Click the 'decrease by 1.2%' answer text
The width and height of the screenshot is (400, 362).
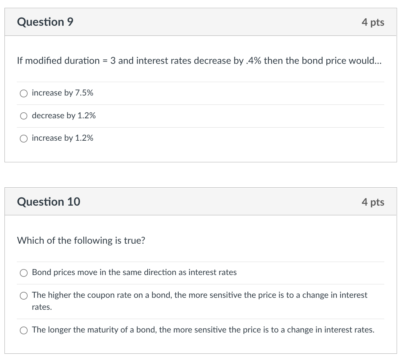coord(64,116)
